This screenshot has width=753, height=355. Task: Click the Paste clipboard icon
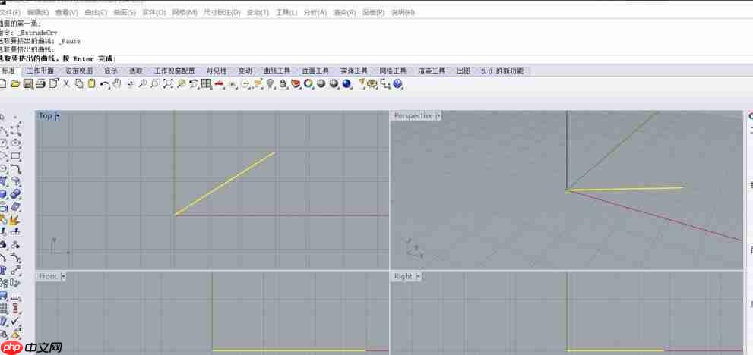click(x=91, y=84)
